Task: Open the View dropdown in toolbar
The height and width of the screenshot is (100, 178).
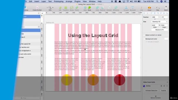Action: tap(158, 8)
